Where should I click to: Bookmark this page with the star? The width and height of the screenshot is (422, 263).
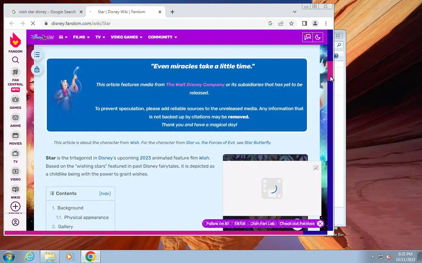pos(291,23)
